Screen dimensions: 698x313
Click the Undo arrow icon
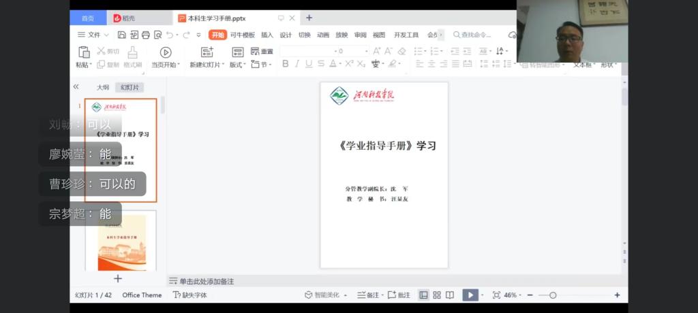pyautogui.click(x=170, y=35)
